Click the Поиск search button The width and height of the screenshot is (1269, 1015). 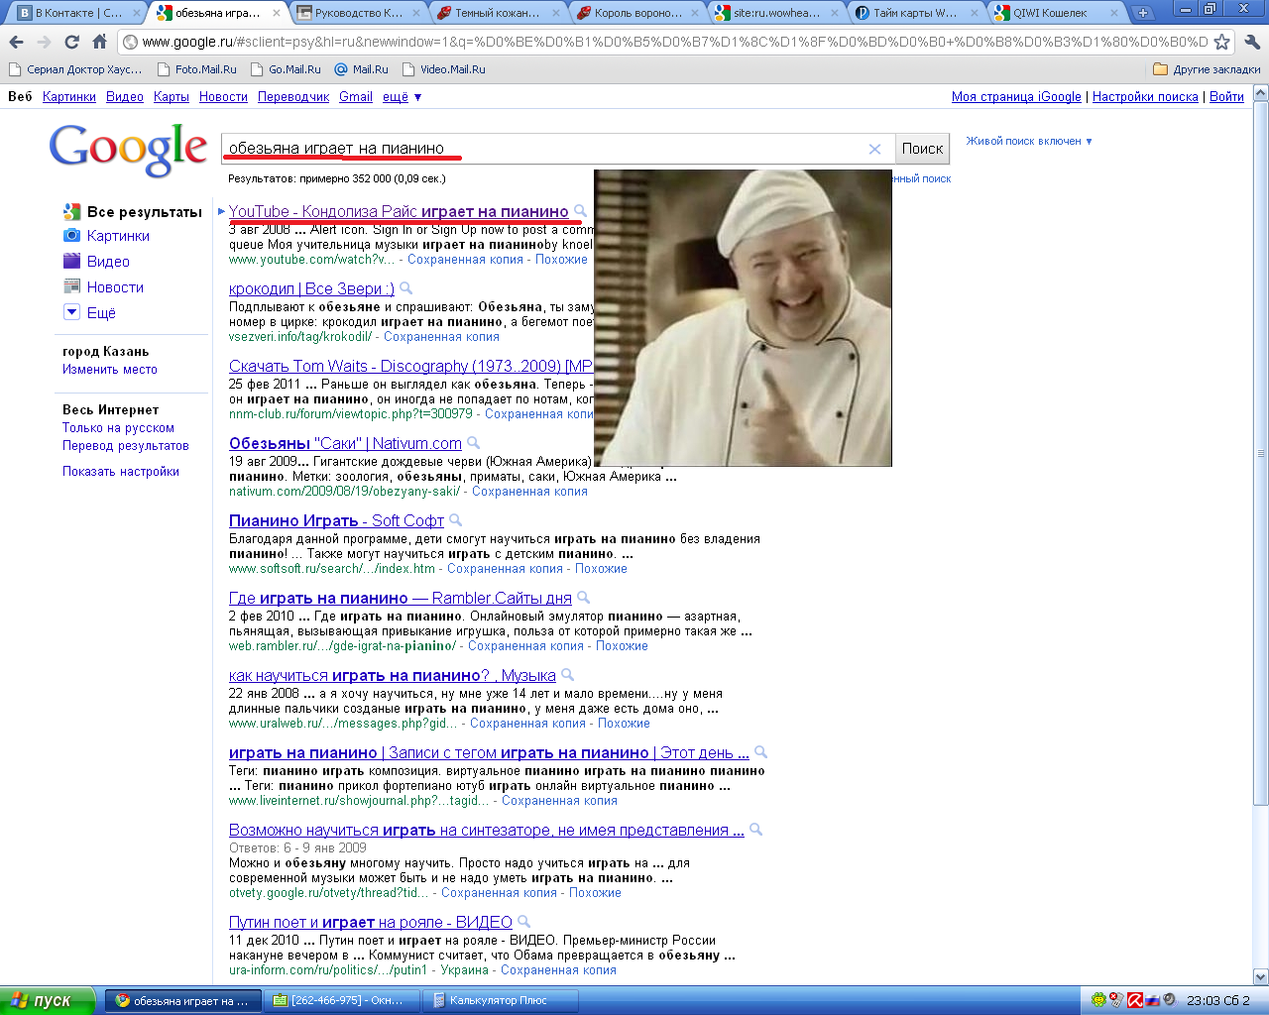(922, 149)
